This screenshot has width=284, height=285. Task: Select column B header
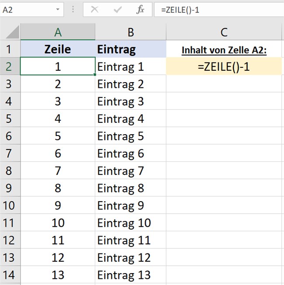(x=130, y=32)
